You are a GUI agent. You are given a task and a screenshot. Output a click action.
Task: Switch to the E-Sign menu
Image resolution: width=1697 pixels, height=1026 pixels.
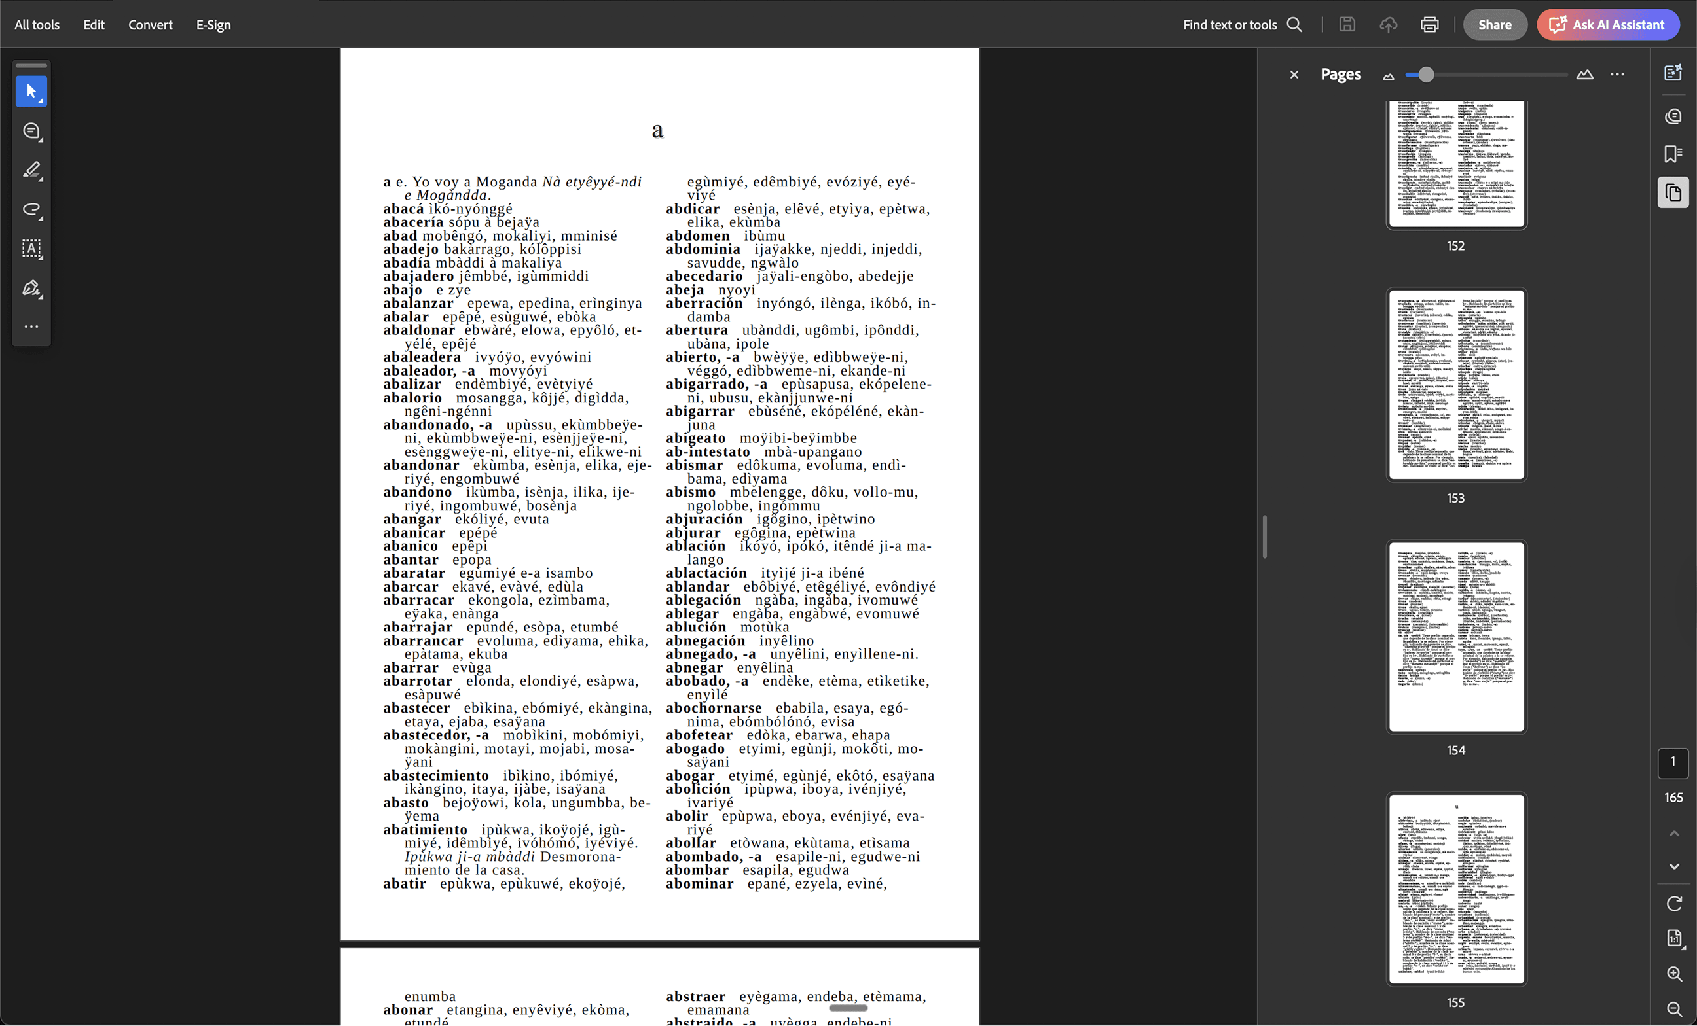(x=213, y=24)
